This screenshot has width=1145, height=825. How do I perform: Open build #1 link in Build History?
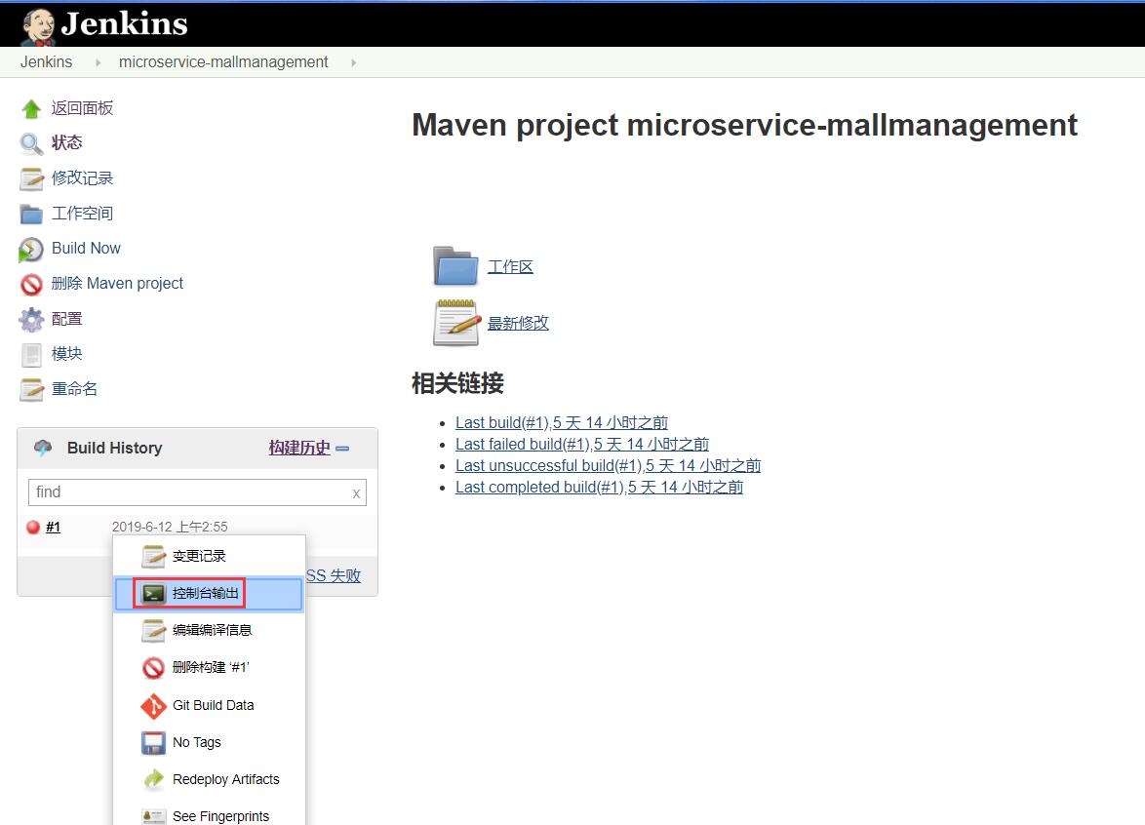pos(54,528)
